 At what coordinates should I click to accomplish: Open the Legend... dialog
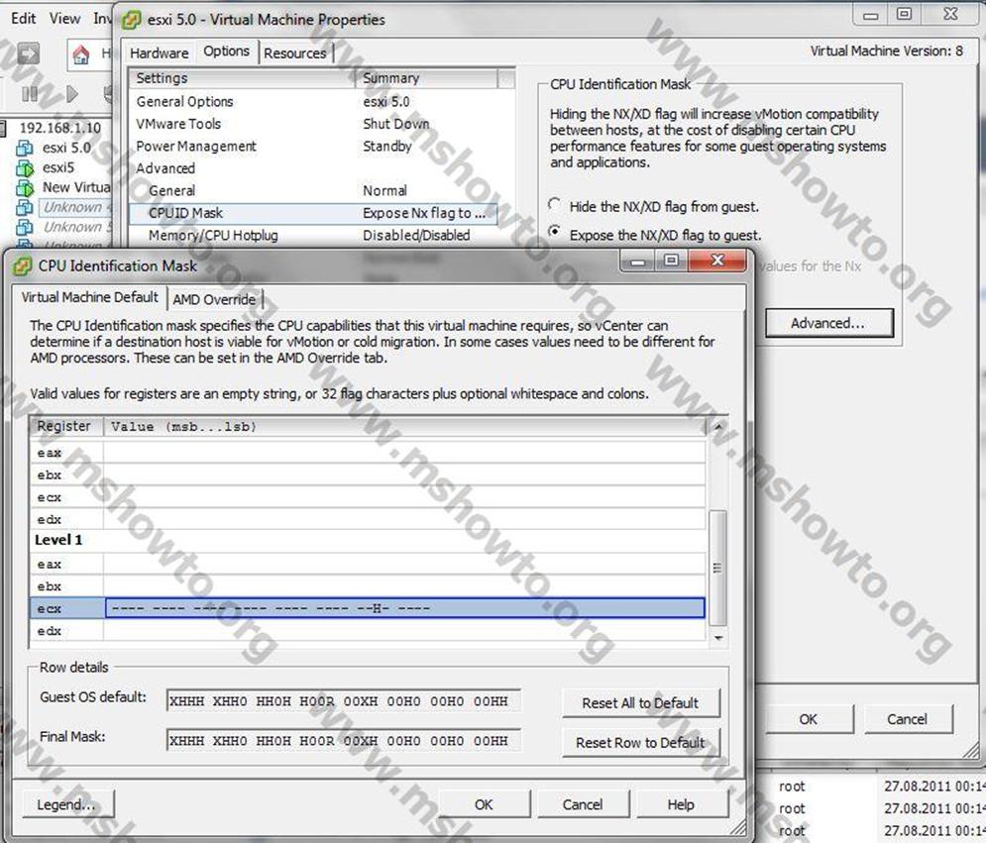[68, 804]
